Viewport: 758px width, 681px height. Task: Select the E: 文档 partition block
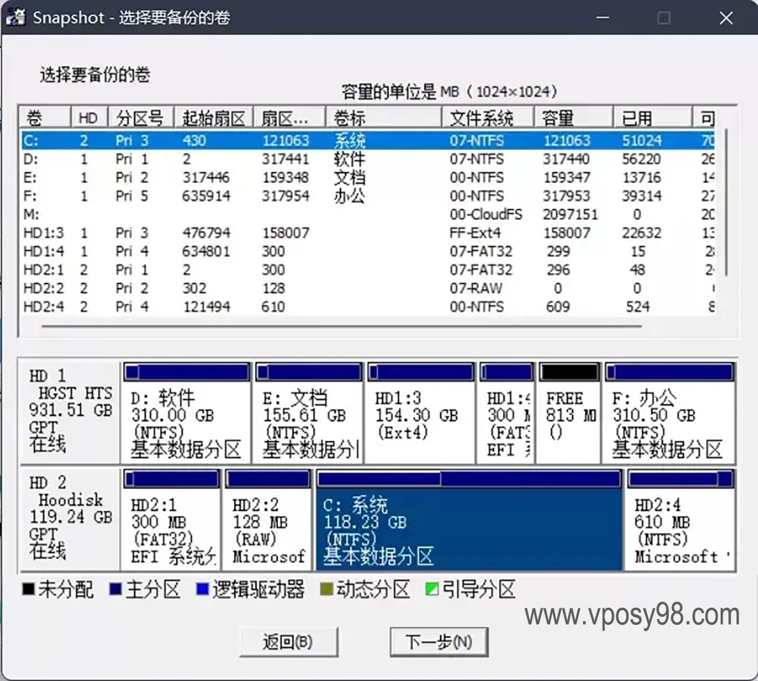pyautogui.click(x=309, y=414)
